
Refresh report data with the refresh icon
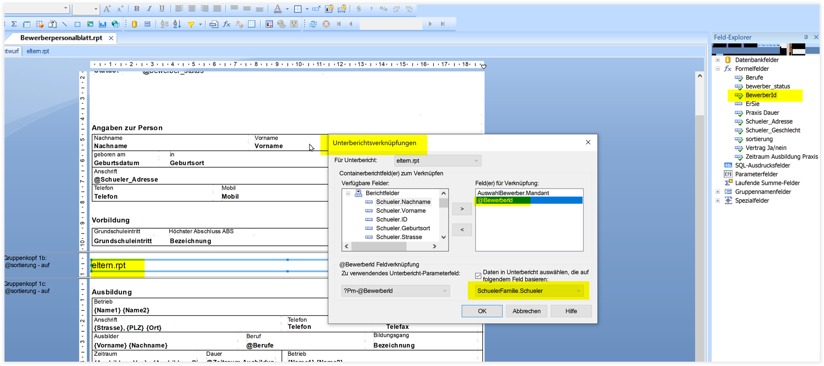pos(313,24)
